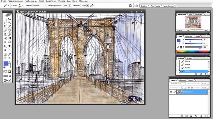Viewport: 213px width, 119px height.
Task: Delete layer using Layers panel trash icon
Action: pos(206,116)
